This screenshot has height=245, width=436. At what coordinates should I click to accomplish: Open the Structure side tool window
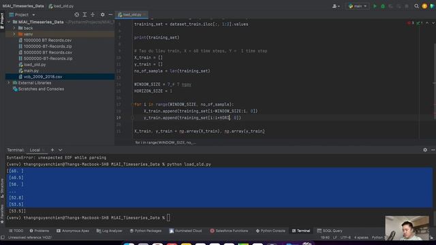click(2, 189)
